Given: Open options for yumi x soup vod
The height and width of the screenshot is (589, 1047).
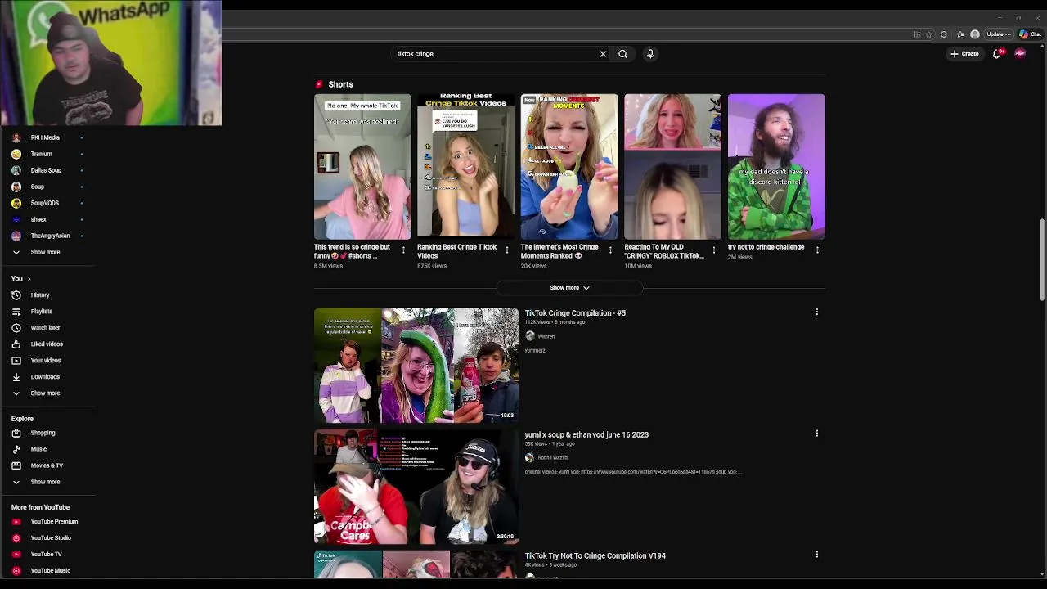Looking at the screenshot, I should tap(816, 434).
